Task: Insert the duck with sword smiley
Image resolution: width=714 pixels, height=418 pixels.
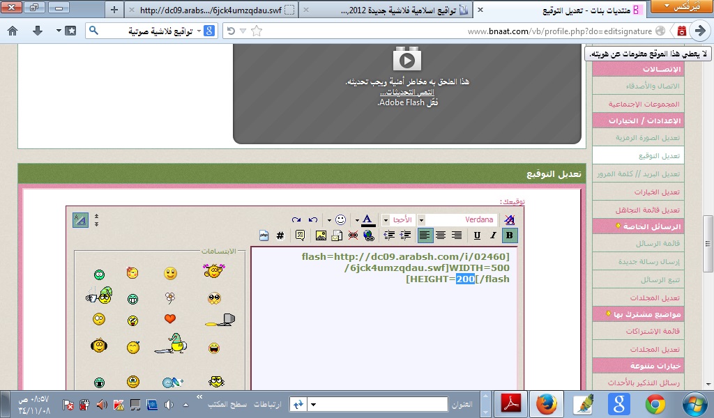Action: [171, 344]
